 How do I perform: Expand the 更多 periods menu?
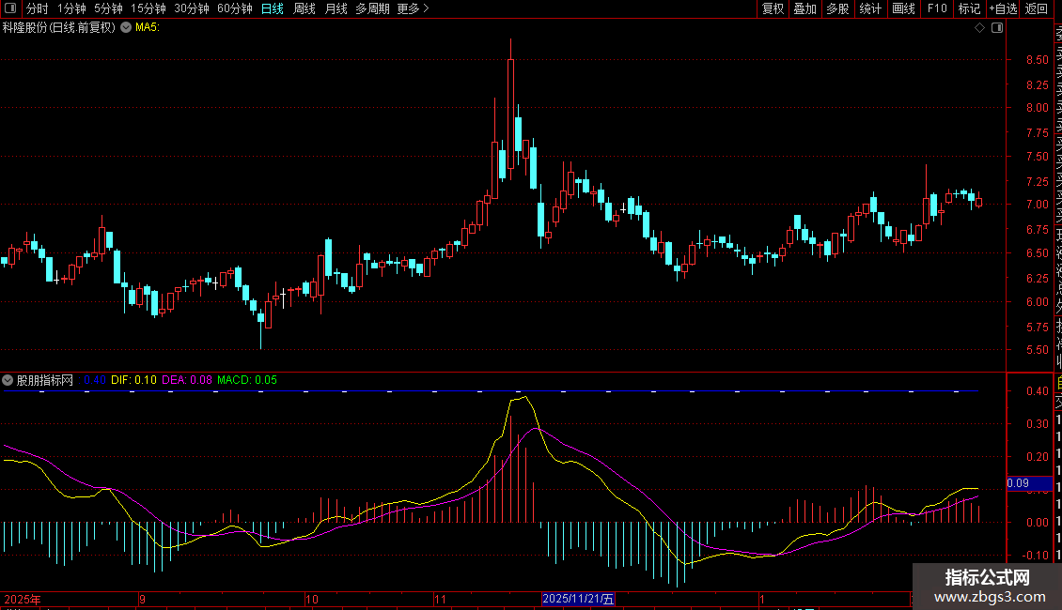coord(413,8)
